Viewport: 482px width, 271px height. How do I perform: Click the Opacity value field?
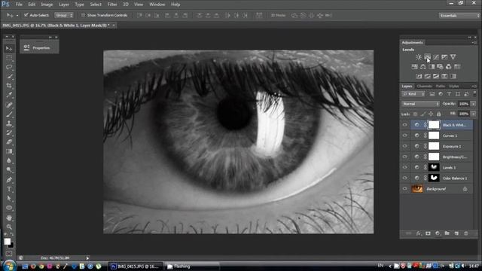coord(464,104)
